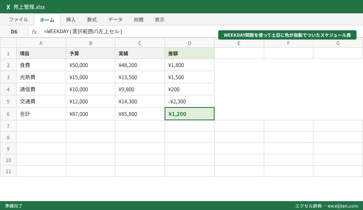Click the 交通費 cell
The image size is (363, 210).
pyautogui.click(x=41, y=101)
